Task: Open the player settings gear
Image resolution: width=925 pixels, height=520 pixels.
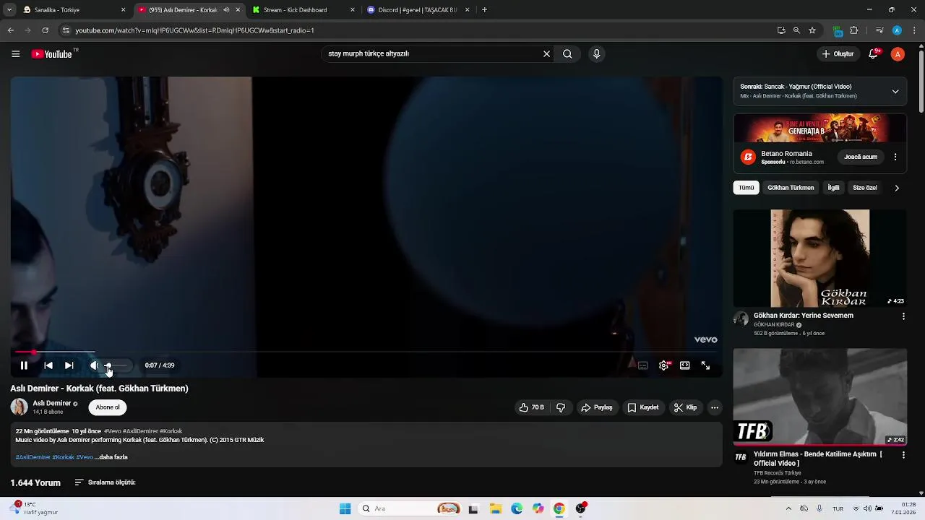Action: click(x=663, y=365)
